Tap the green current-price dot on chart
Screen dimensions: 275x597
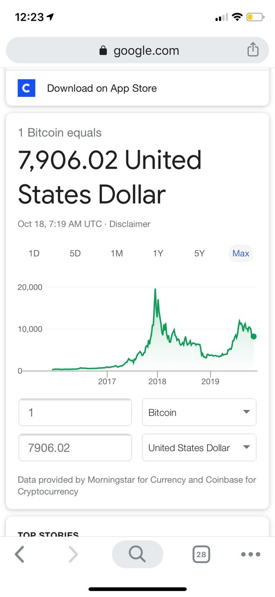pyautogui.click(x=254, y=336)
